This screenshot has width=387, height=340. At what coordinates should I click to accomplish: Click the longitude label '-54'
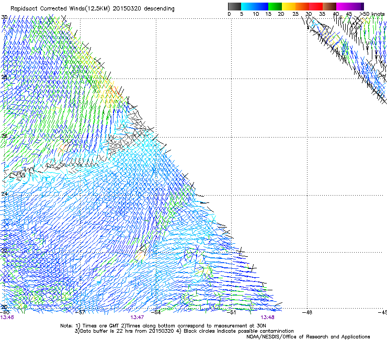156,312
